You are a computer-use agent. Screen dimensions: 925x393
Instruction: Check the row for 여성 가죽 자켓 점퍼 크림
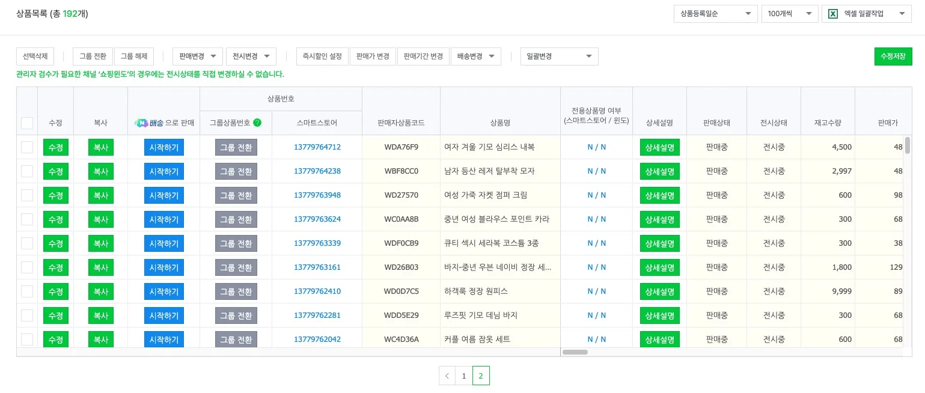(x=27, y=195)
